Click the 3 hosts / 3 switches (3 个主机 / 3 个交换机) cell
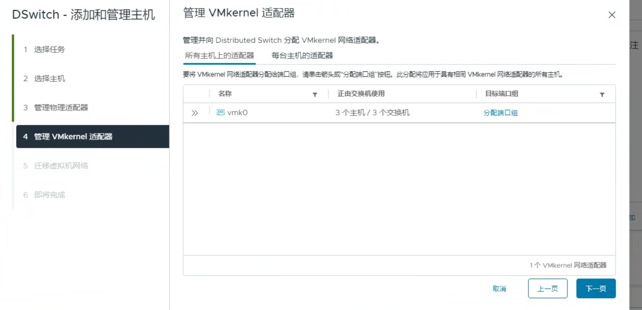This screenshot has width=642, height=310. point(372,113)
